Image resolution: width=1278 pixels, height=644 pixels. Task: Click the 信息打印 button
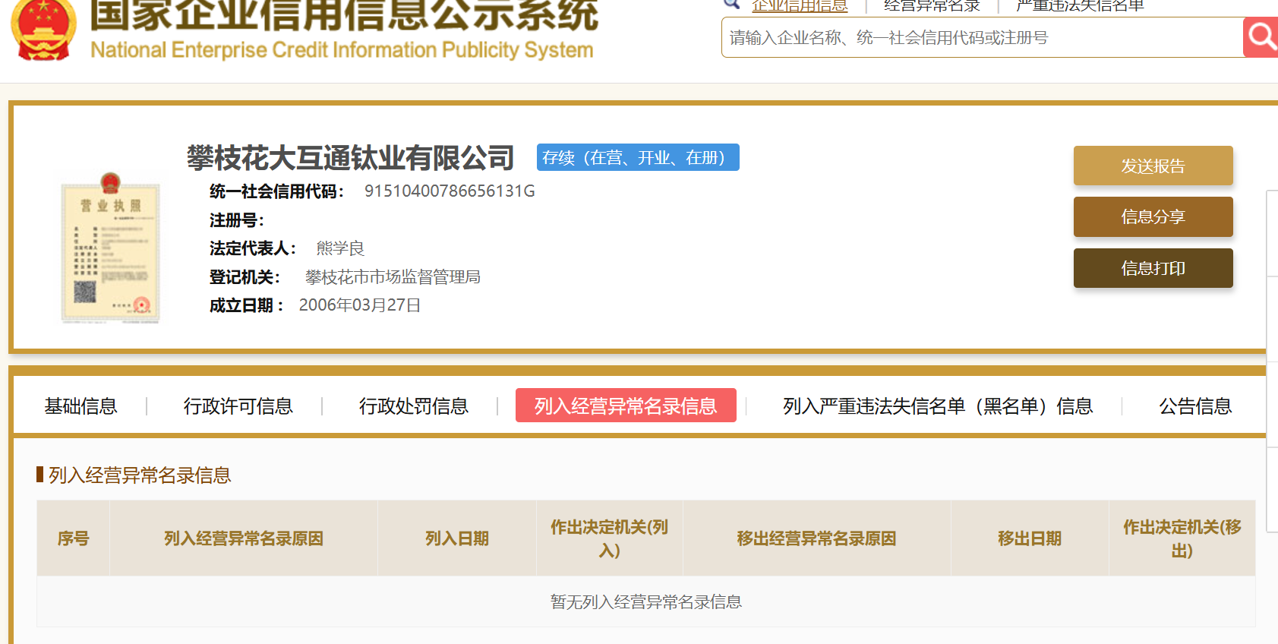tap(1153, 268)
